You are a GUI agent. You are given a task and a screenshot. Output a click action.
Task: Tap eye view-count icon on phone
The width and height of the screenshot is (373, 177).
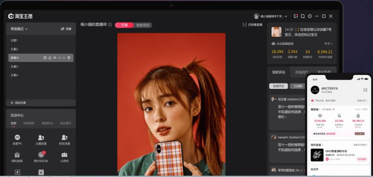(320, 116)
